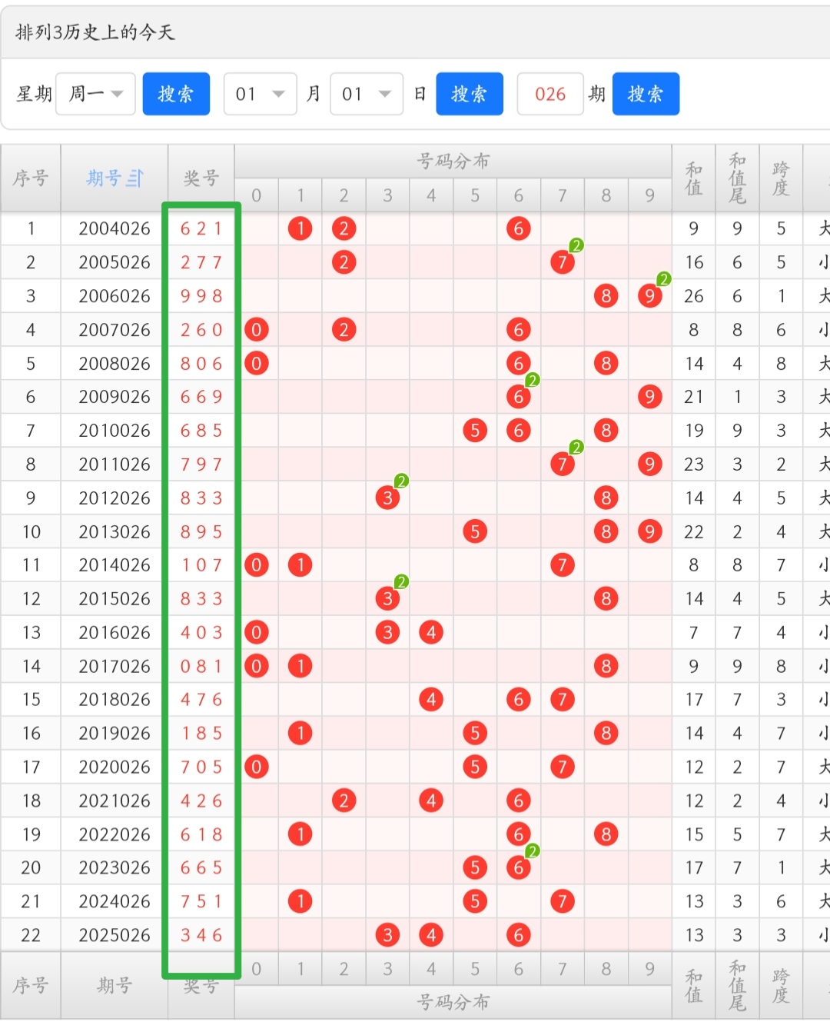Select issue number 2014026
This screenshot has height=1032, width=830.
point(115,565)
